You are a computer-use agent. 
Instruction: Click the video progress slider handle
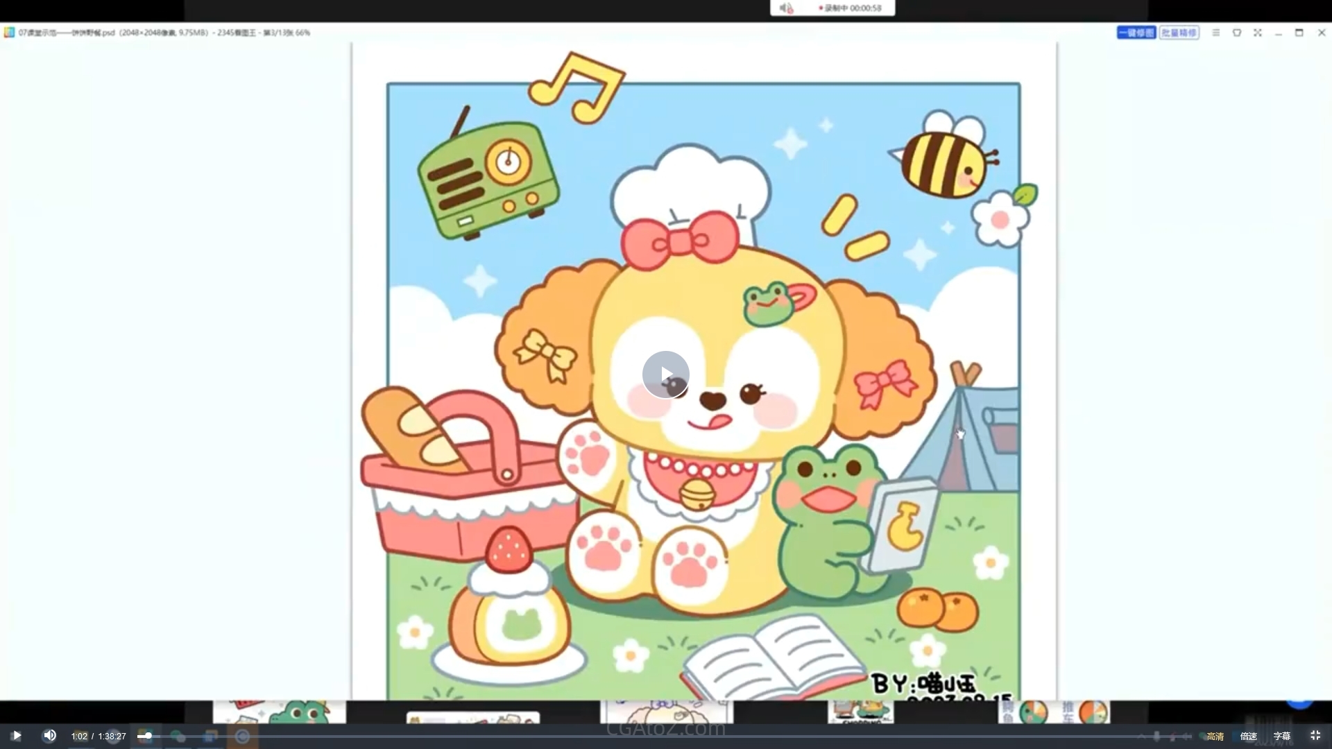click(148, 736)
